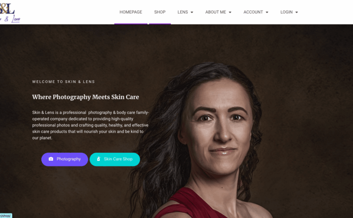Go to the HOMEPAGE menu item
Screen dimensions: 353x218
131,12
